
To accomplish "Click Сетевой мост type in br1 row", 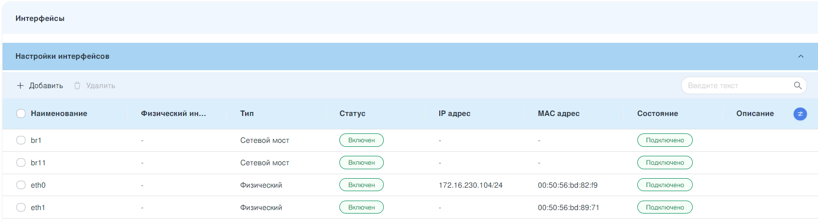I will [x=265, y=140].
